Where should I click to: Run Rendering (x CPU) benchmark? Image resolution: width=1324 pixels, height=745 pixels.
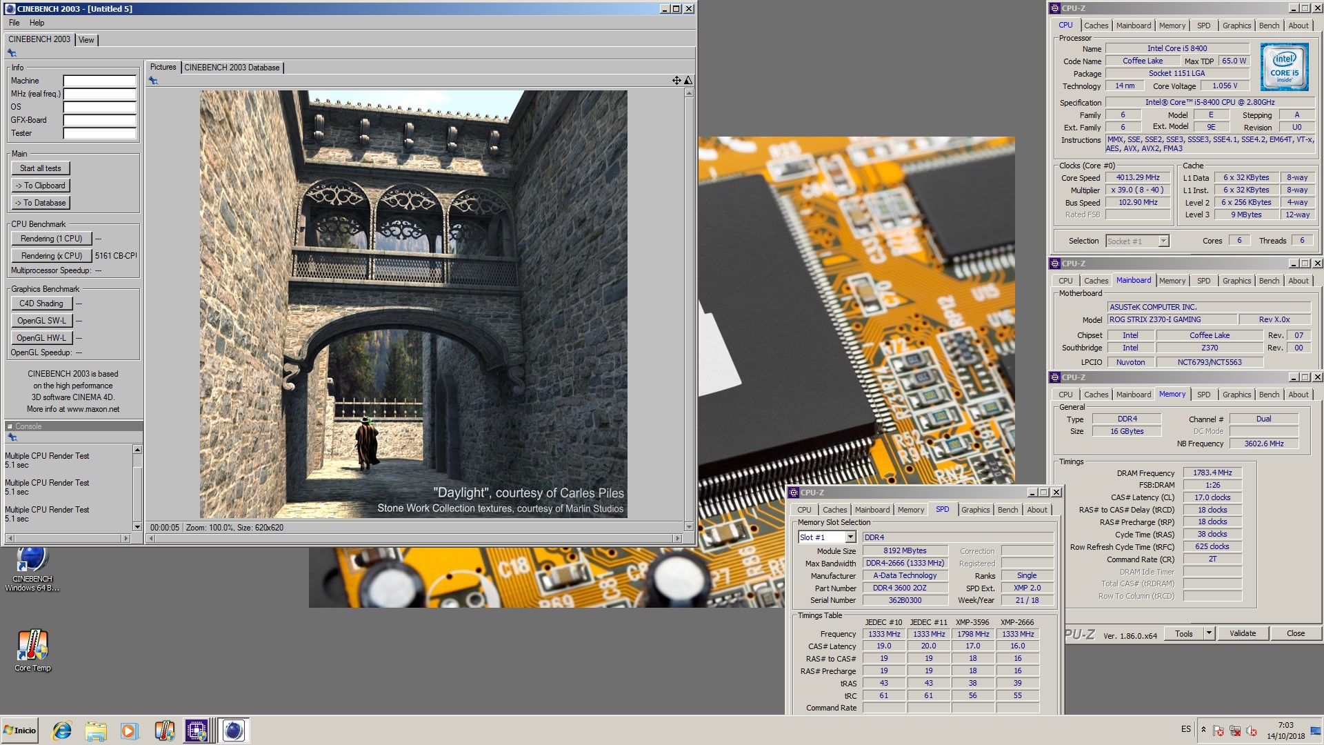(x=51, y=256)
